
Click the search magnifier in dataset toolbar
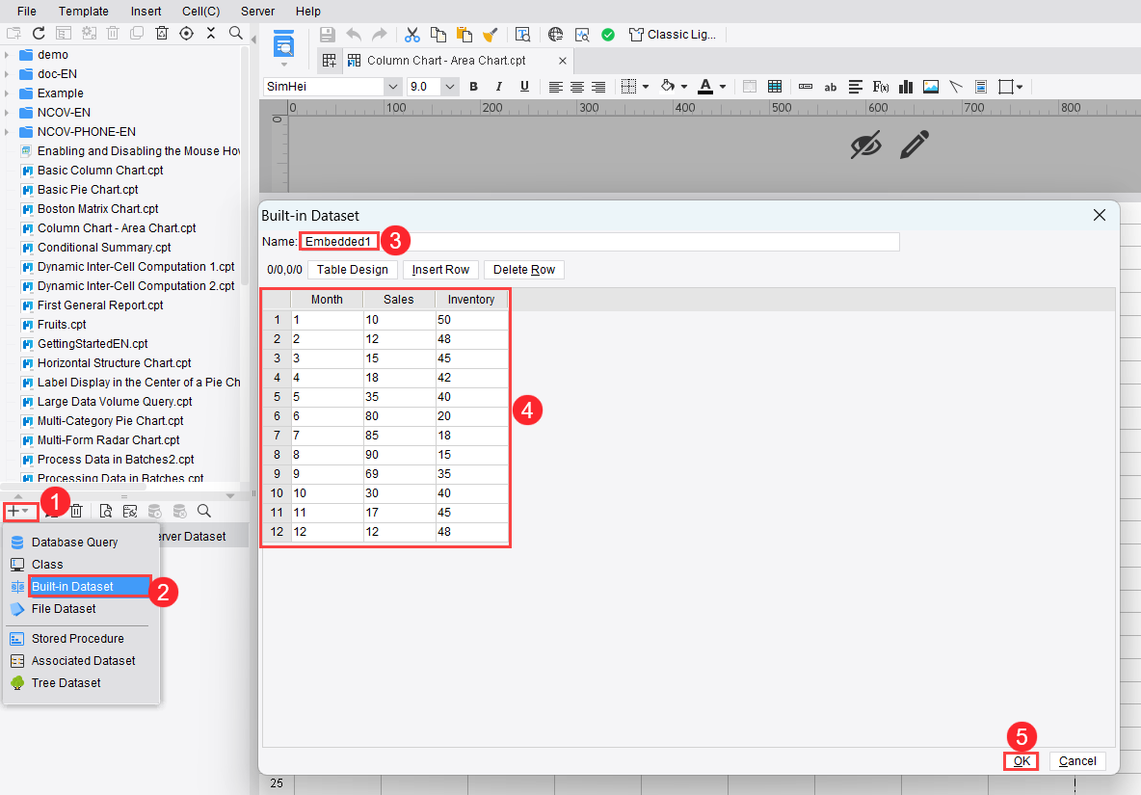(x=204, y=512)
